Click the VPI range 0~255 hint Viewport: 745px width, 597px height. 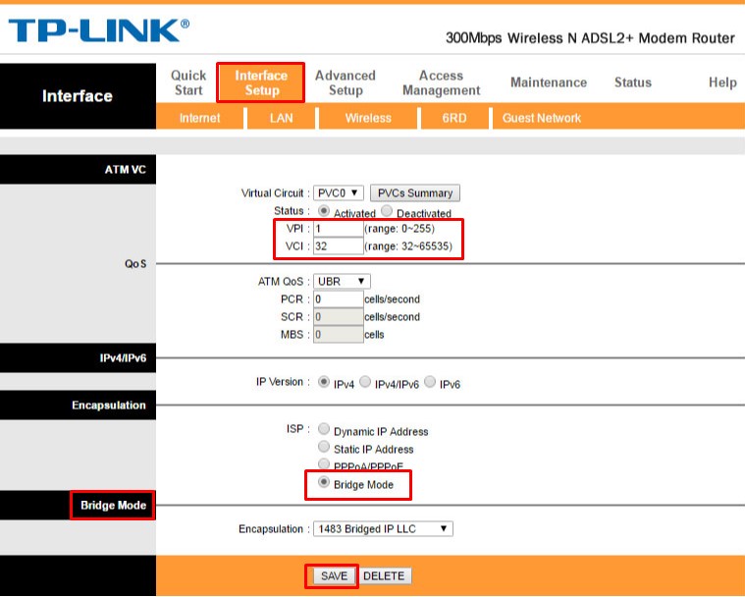pos(399,229)
